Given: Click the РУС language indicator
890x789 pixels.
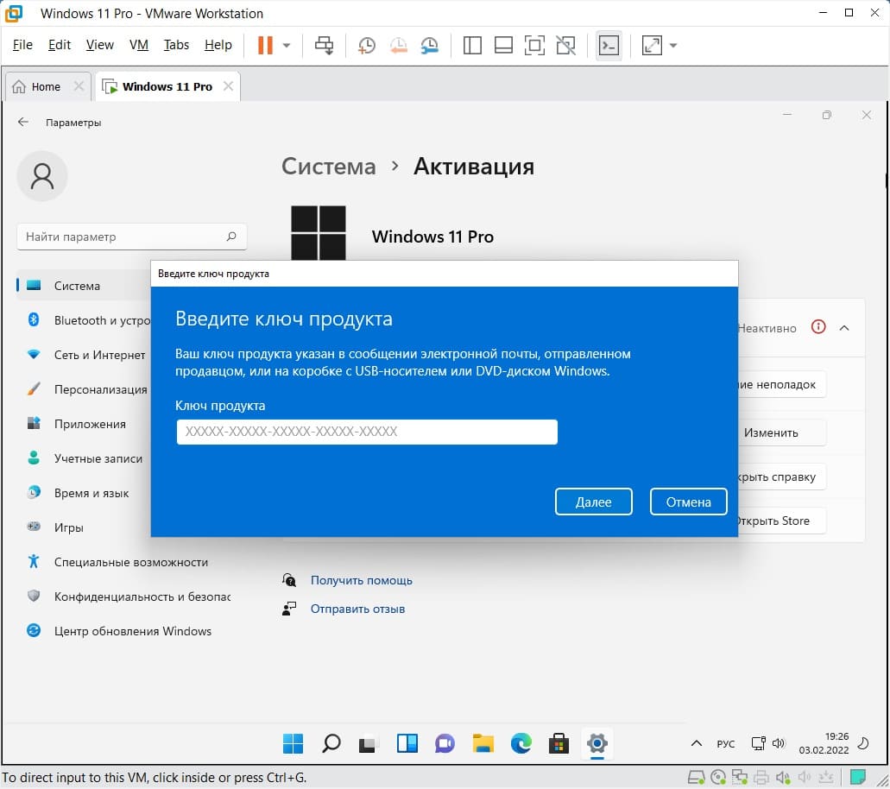Looking at the screenshot, I should pyautogui.click(x=725, y=743).
